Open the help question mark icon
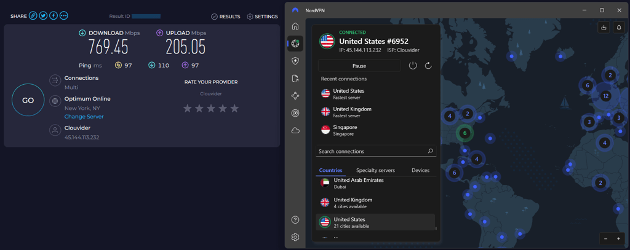This screenshot has width=630, height=250. click(295, 219)
